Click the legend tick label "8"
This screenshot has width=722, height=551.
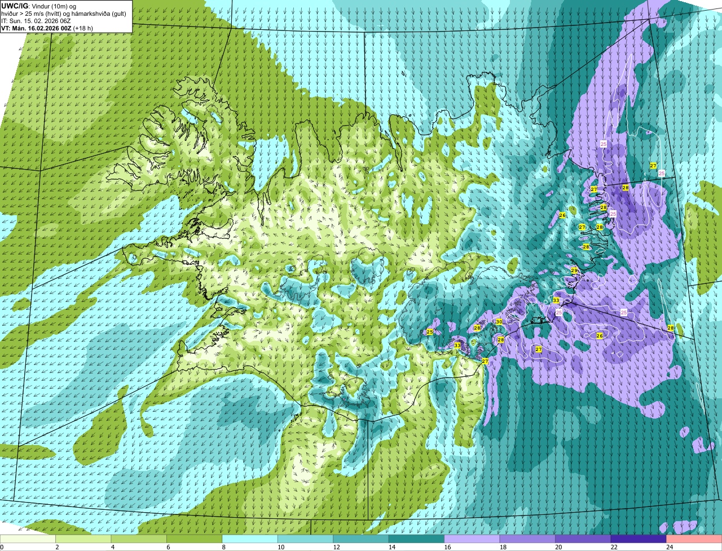point(223,547)
